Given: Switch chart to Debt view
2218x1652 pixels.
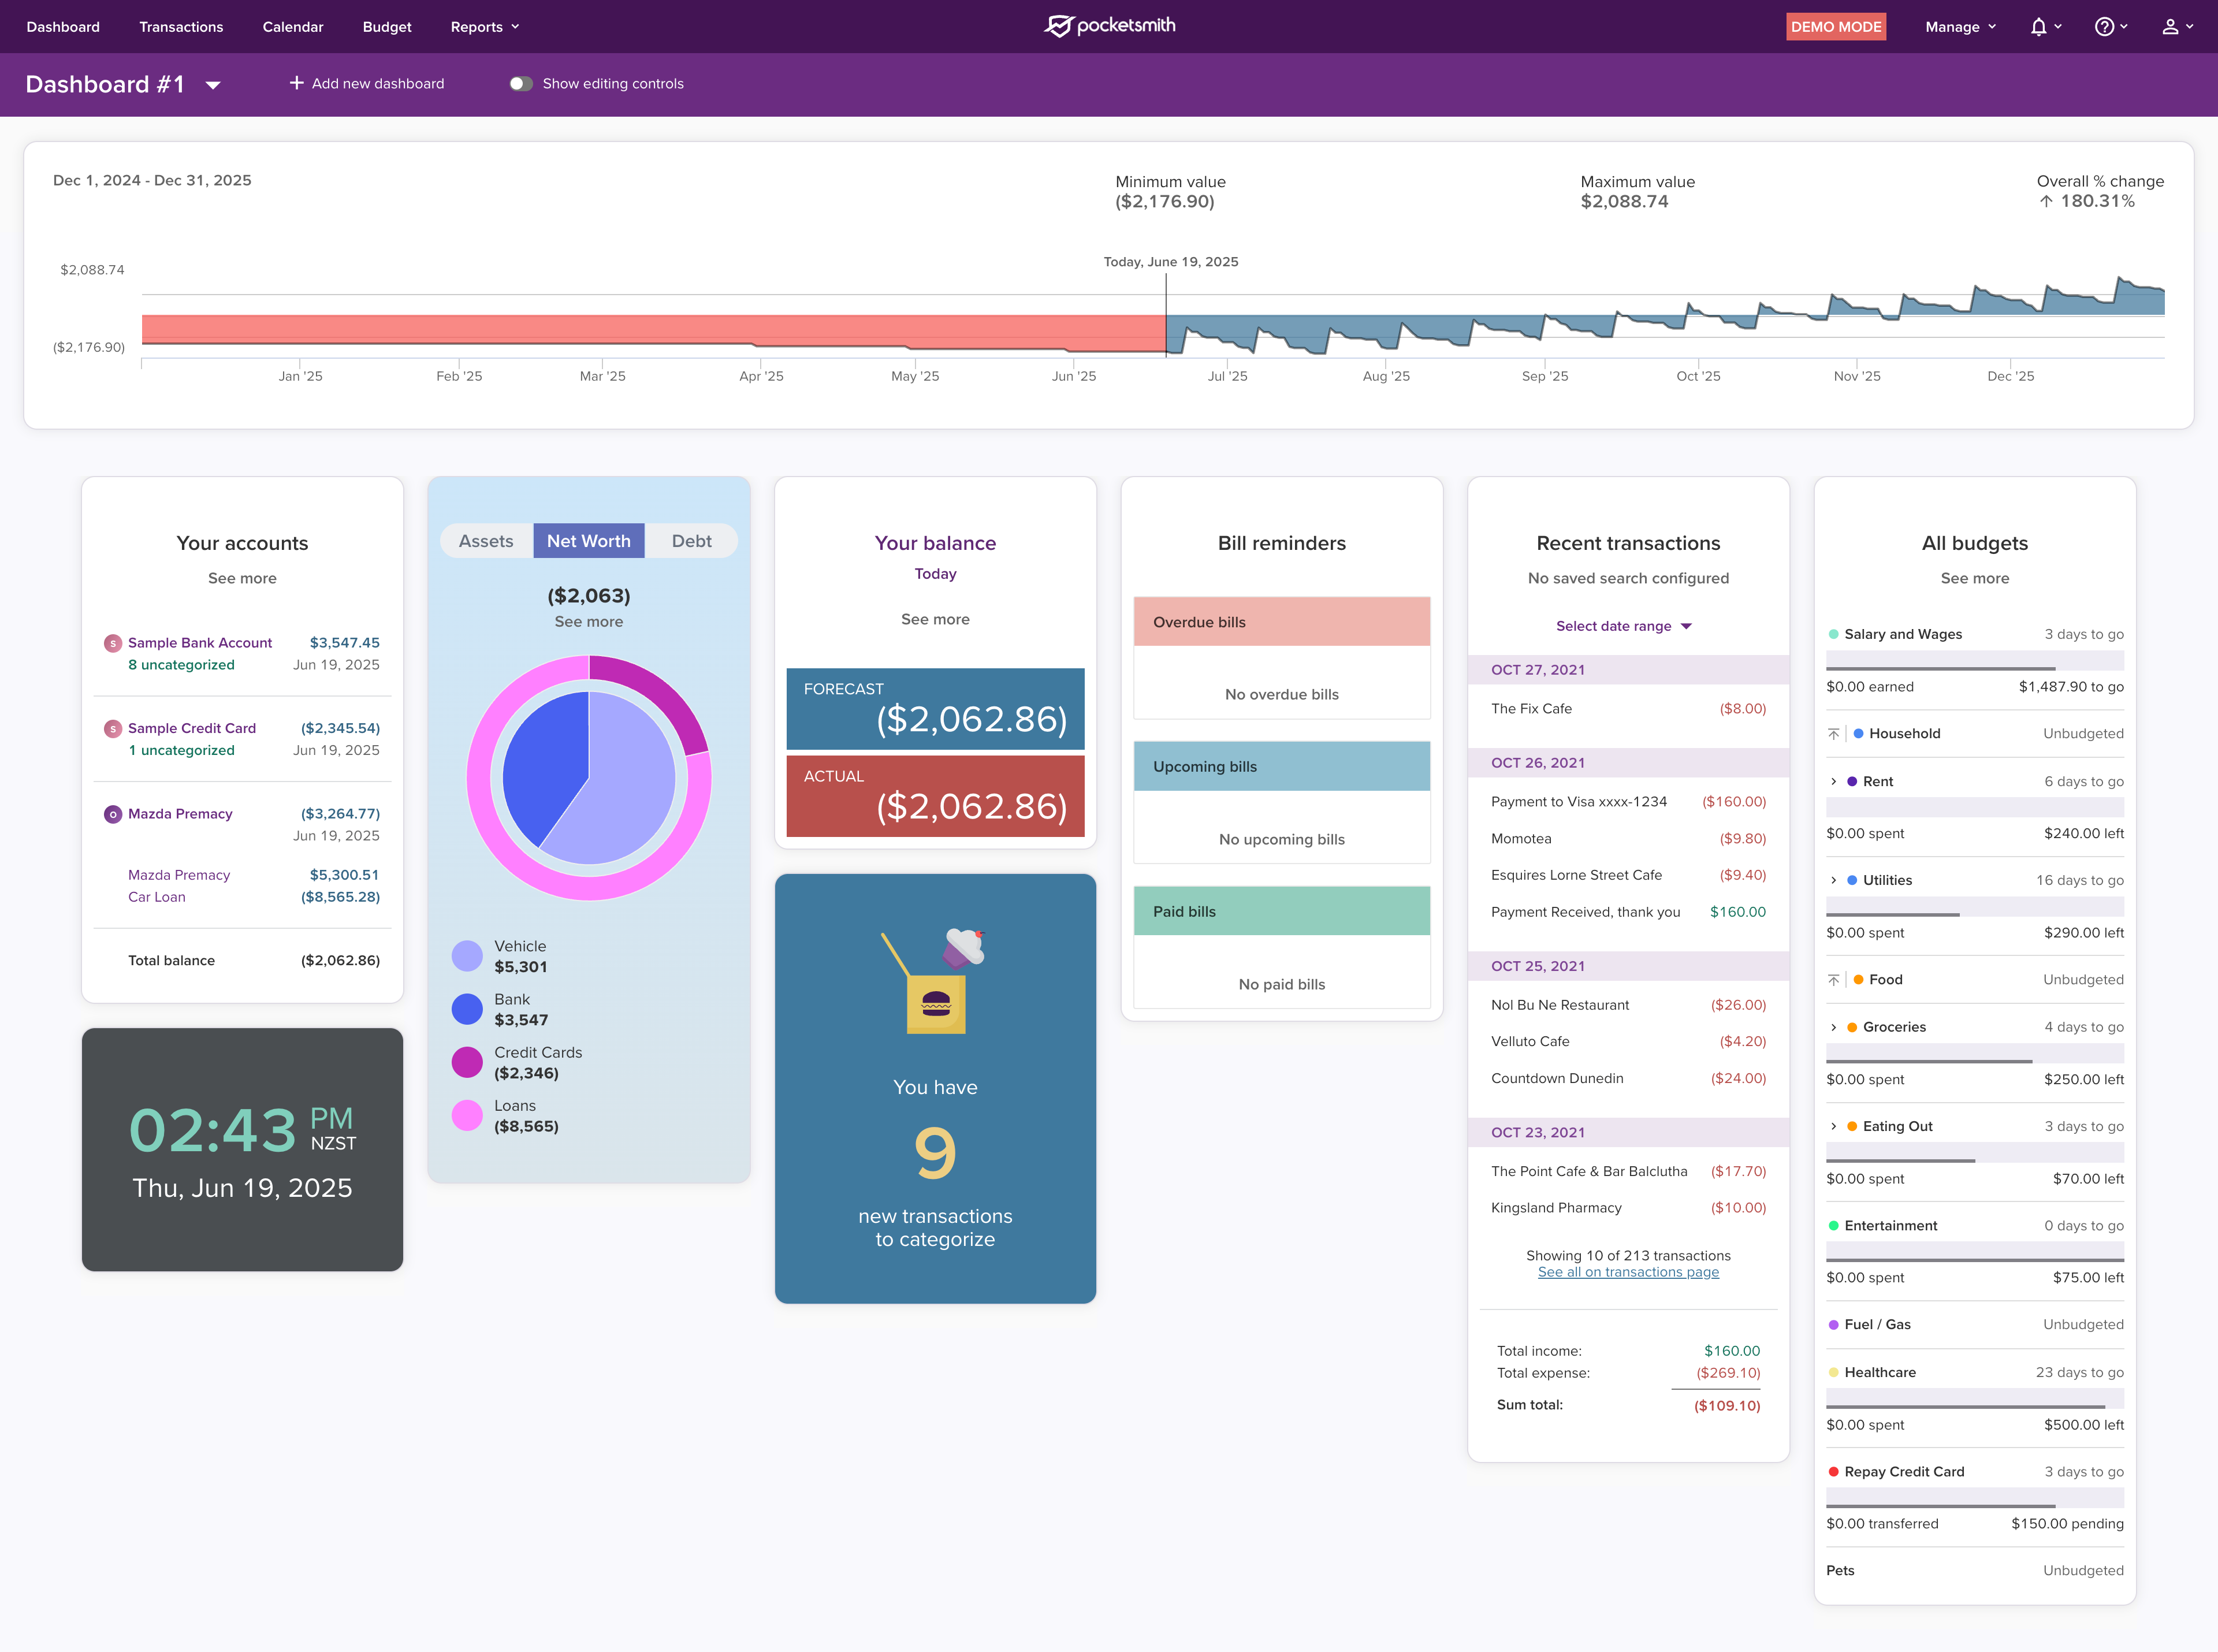Looking at the screenshot, I should pos(691,541).
